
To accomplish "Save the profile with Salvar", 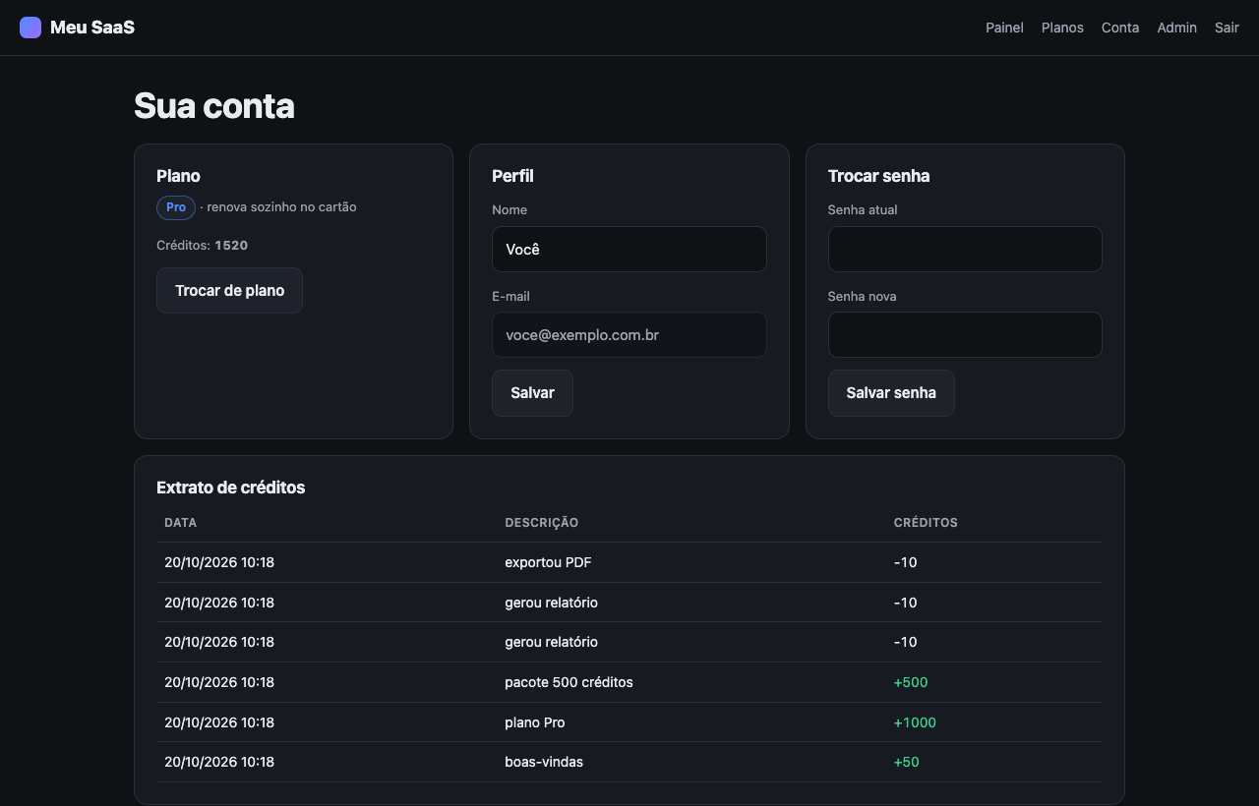I will [532, 393].
